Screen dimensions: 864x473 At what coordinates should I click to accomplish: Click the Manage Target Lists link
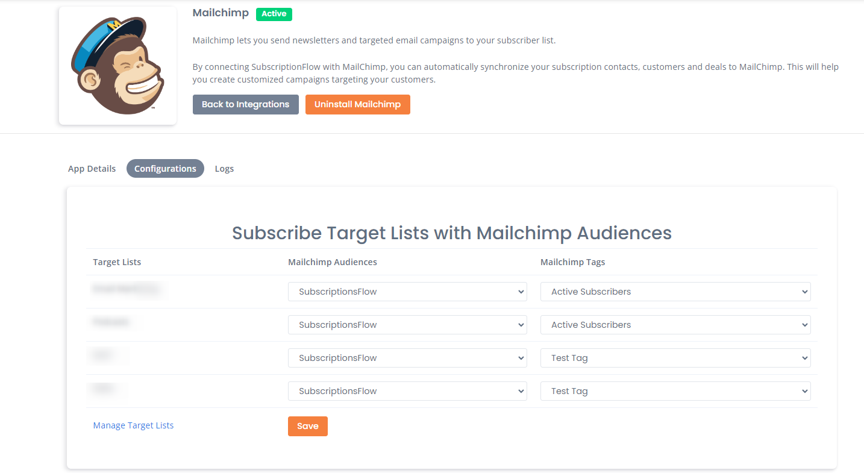(133, 425)
